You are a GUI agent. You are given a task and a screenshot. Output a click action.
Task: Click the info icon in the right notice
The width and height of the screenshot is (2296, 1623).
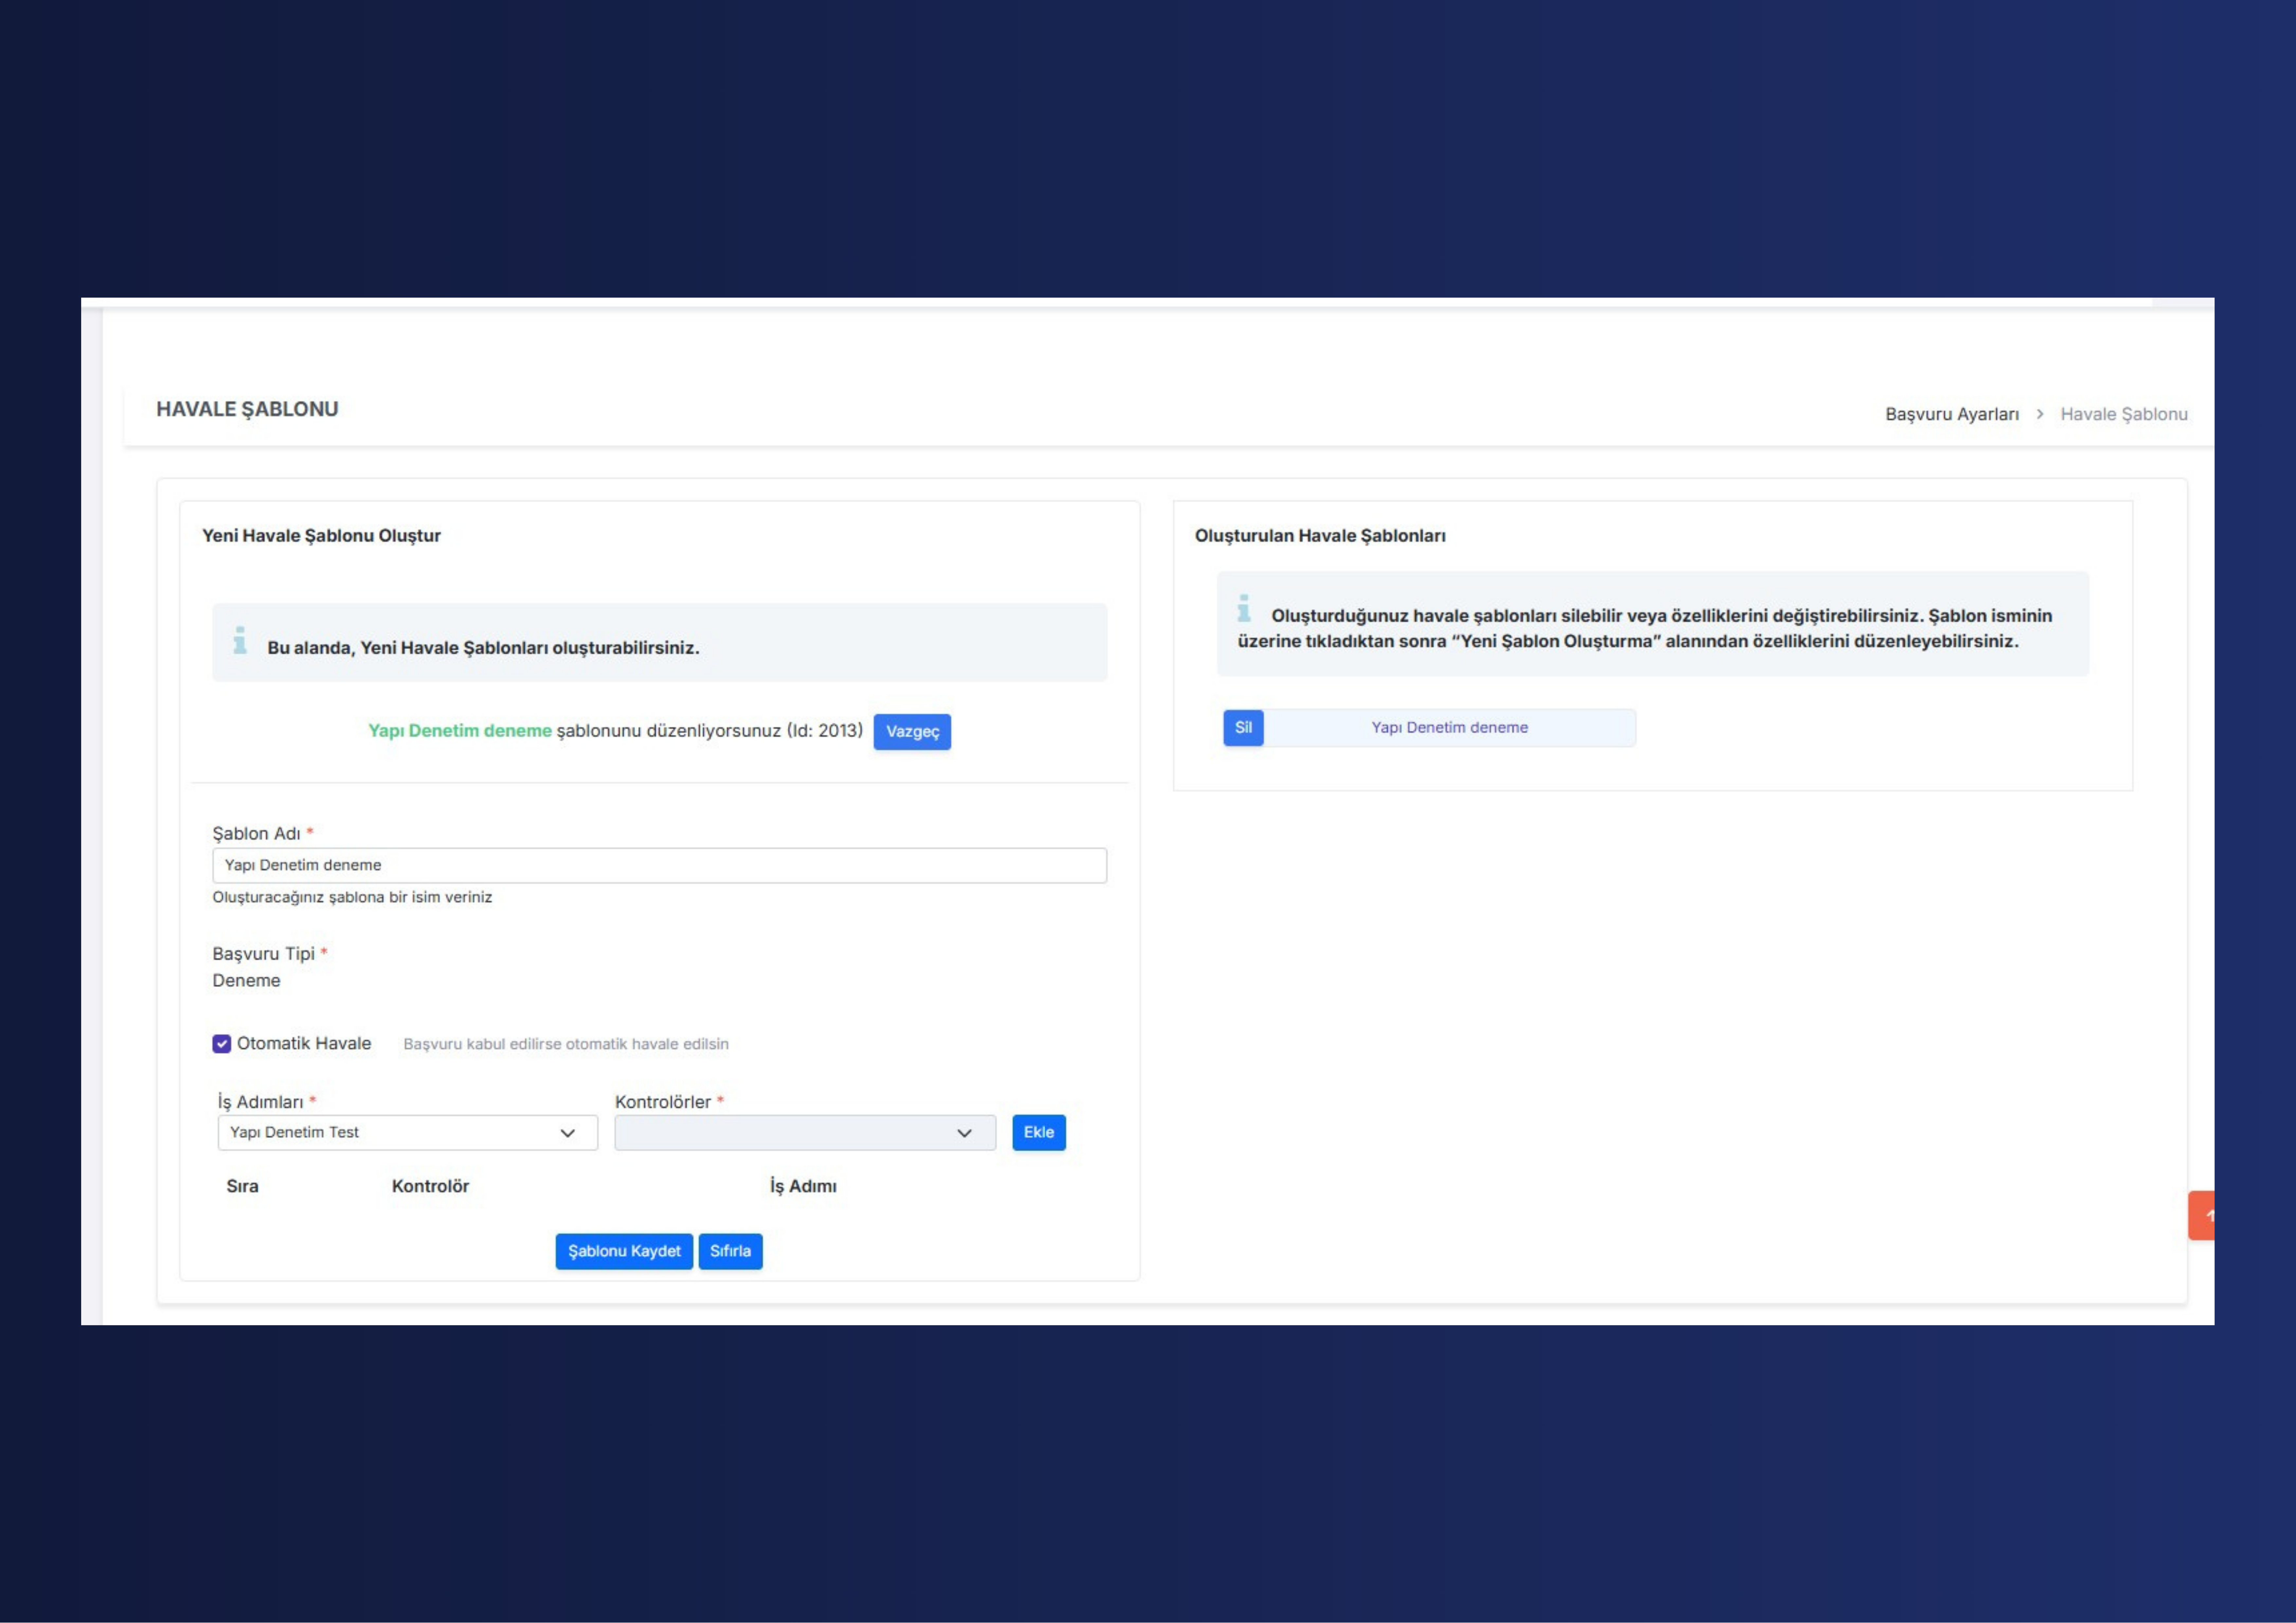[x=1244, y=608]
